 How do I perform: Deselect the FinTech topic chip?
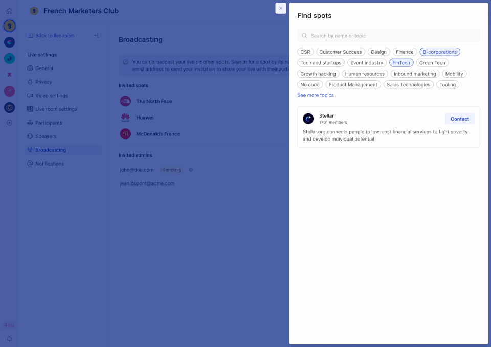[401, 63]
